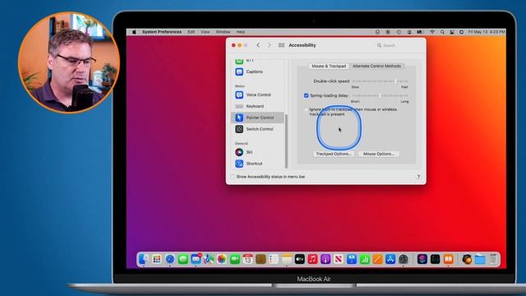This screenshot has height=296, width=526.
Task: Enable Show Accessibility status in menu bar
Action: pyautogui.click(x=233, y=177)
